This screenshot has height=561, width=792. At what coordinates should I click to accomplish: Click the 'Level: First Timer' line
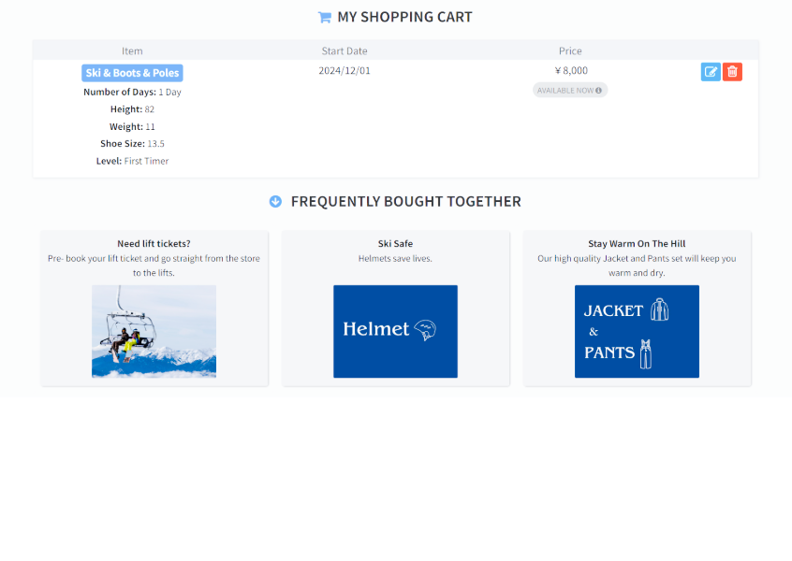(x=132, y=161)
